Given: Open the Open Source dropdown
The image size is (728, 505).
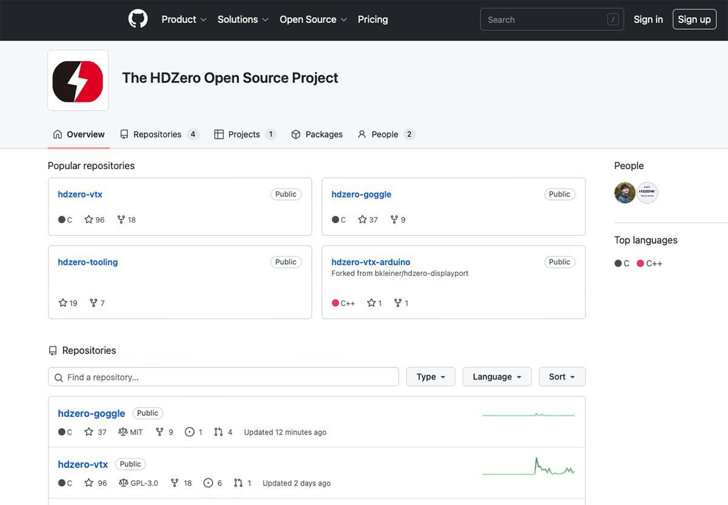Looking at the screenshot, I should point(313,19).
